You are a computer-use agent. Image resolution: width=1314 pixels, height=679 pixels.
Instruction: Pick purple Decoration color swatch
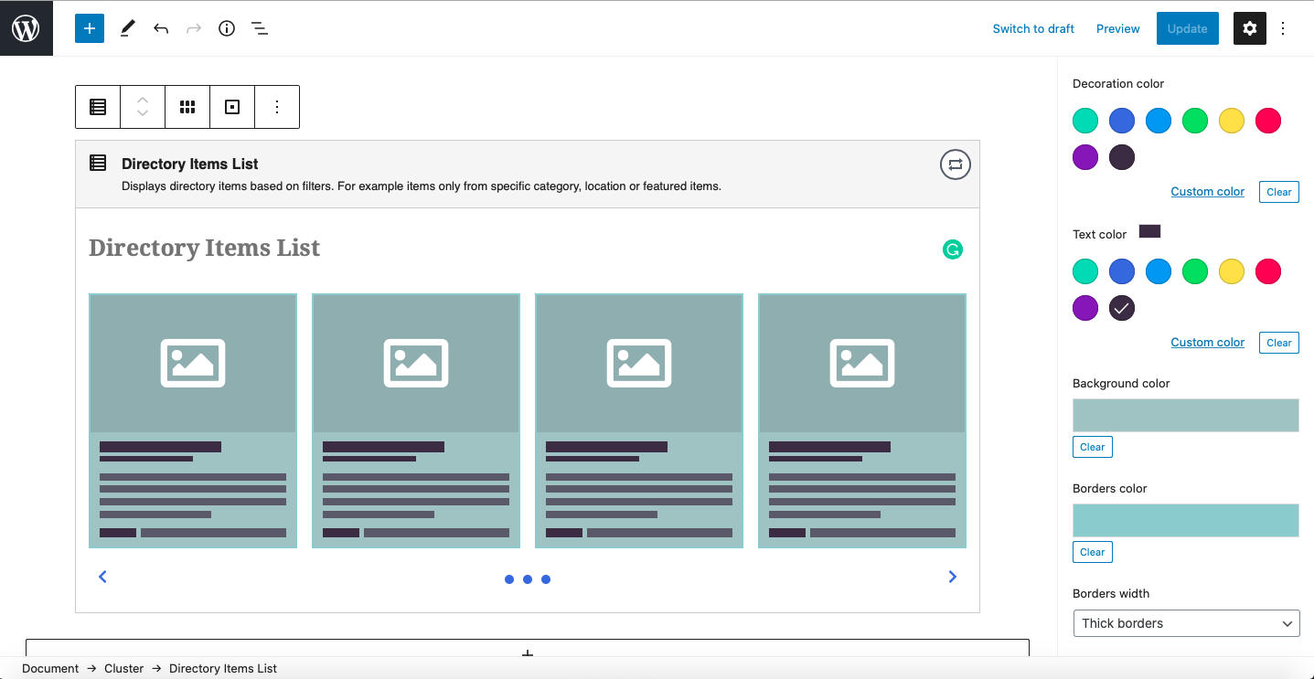click(x=1085, y=157)
